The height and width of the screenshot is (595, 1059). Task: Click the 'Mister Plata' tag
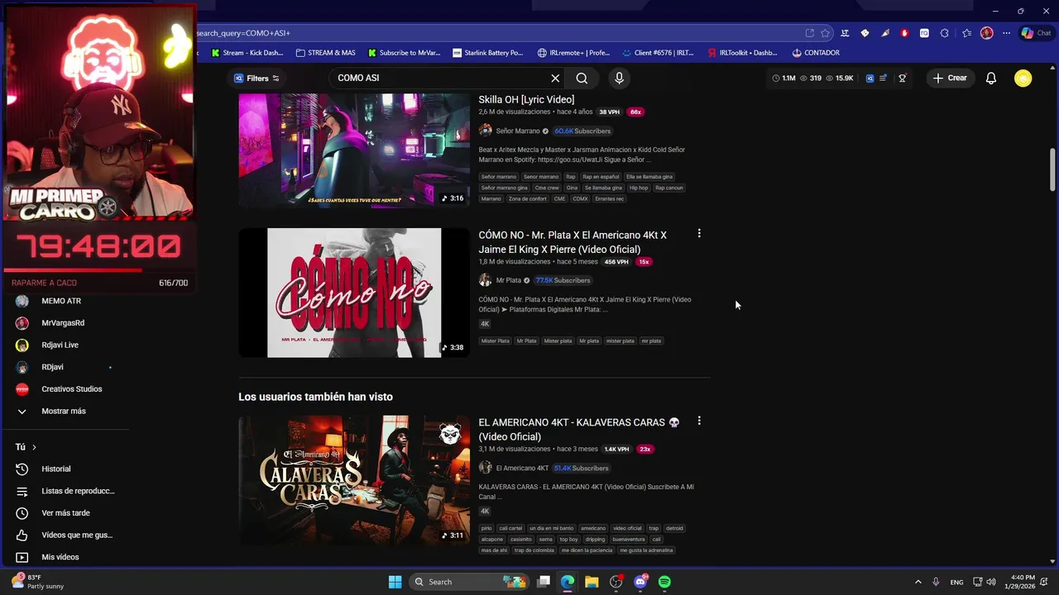(x=496, y=340)
